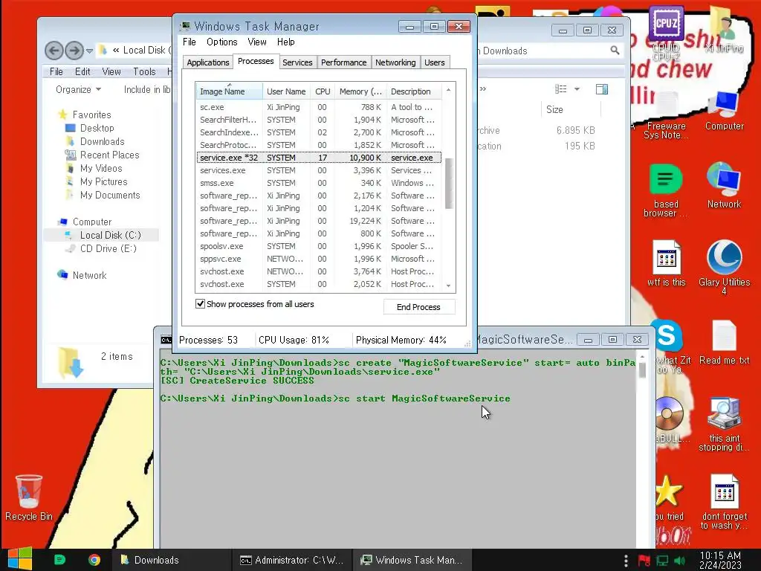This screenshot has width=761, height=571.
Task: Open Task Manager Help menu
Action: [x=286, y=42]
